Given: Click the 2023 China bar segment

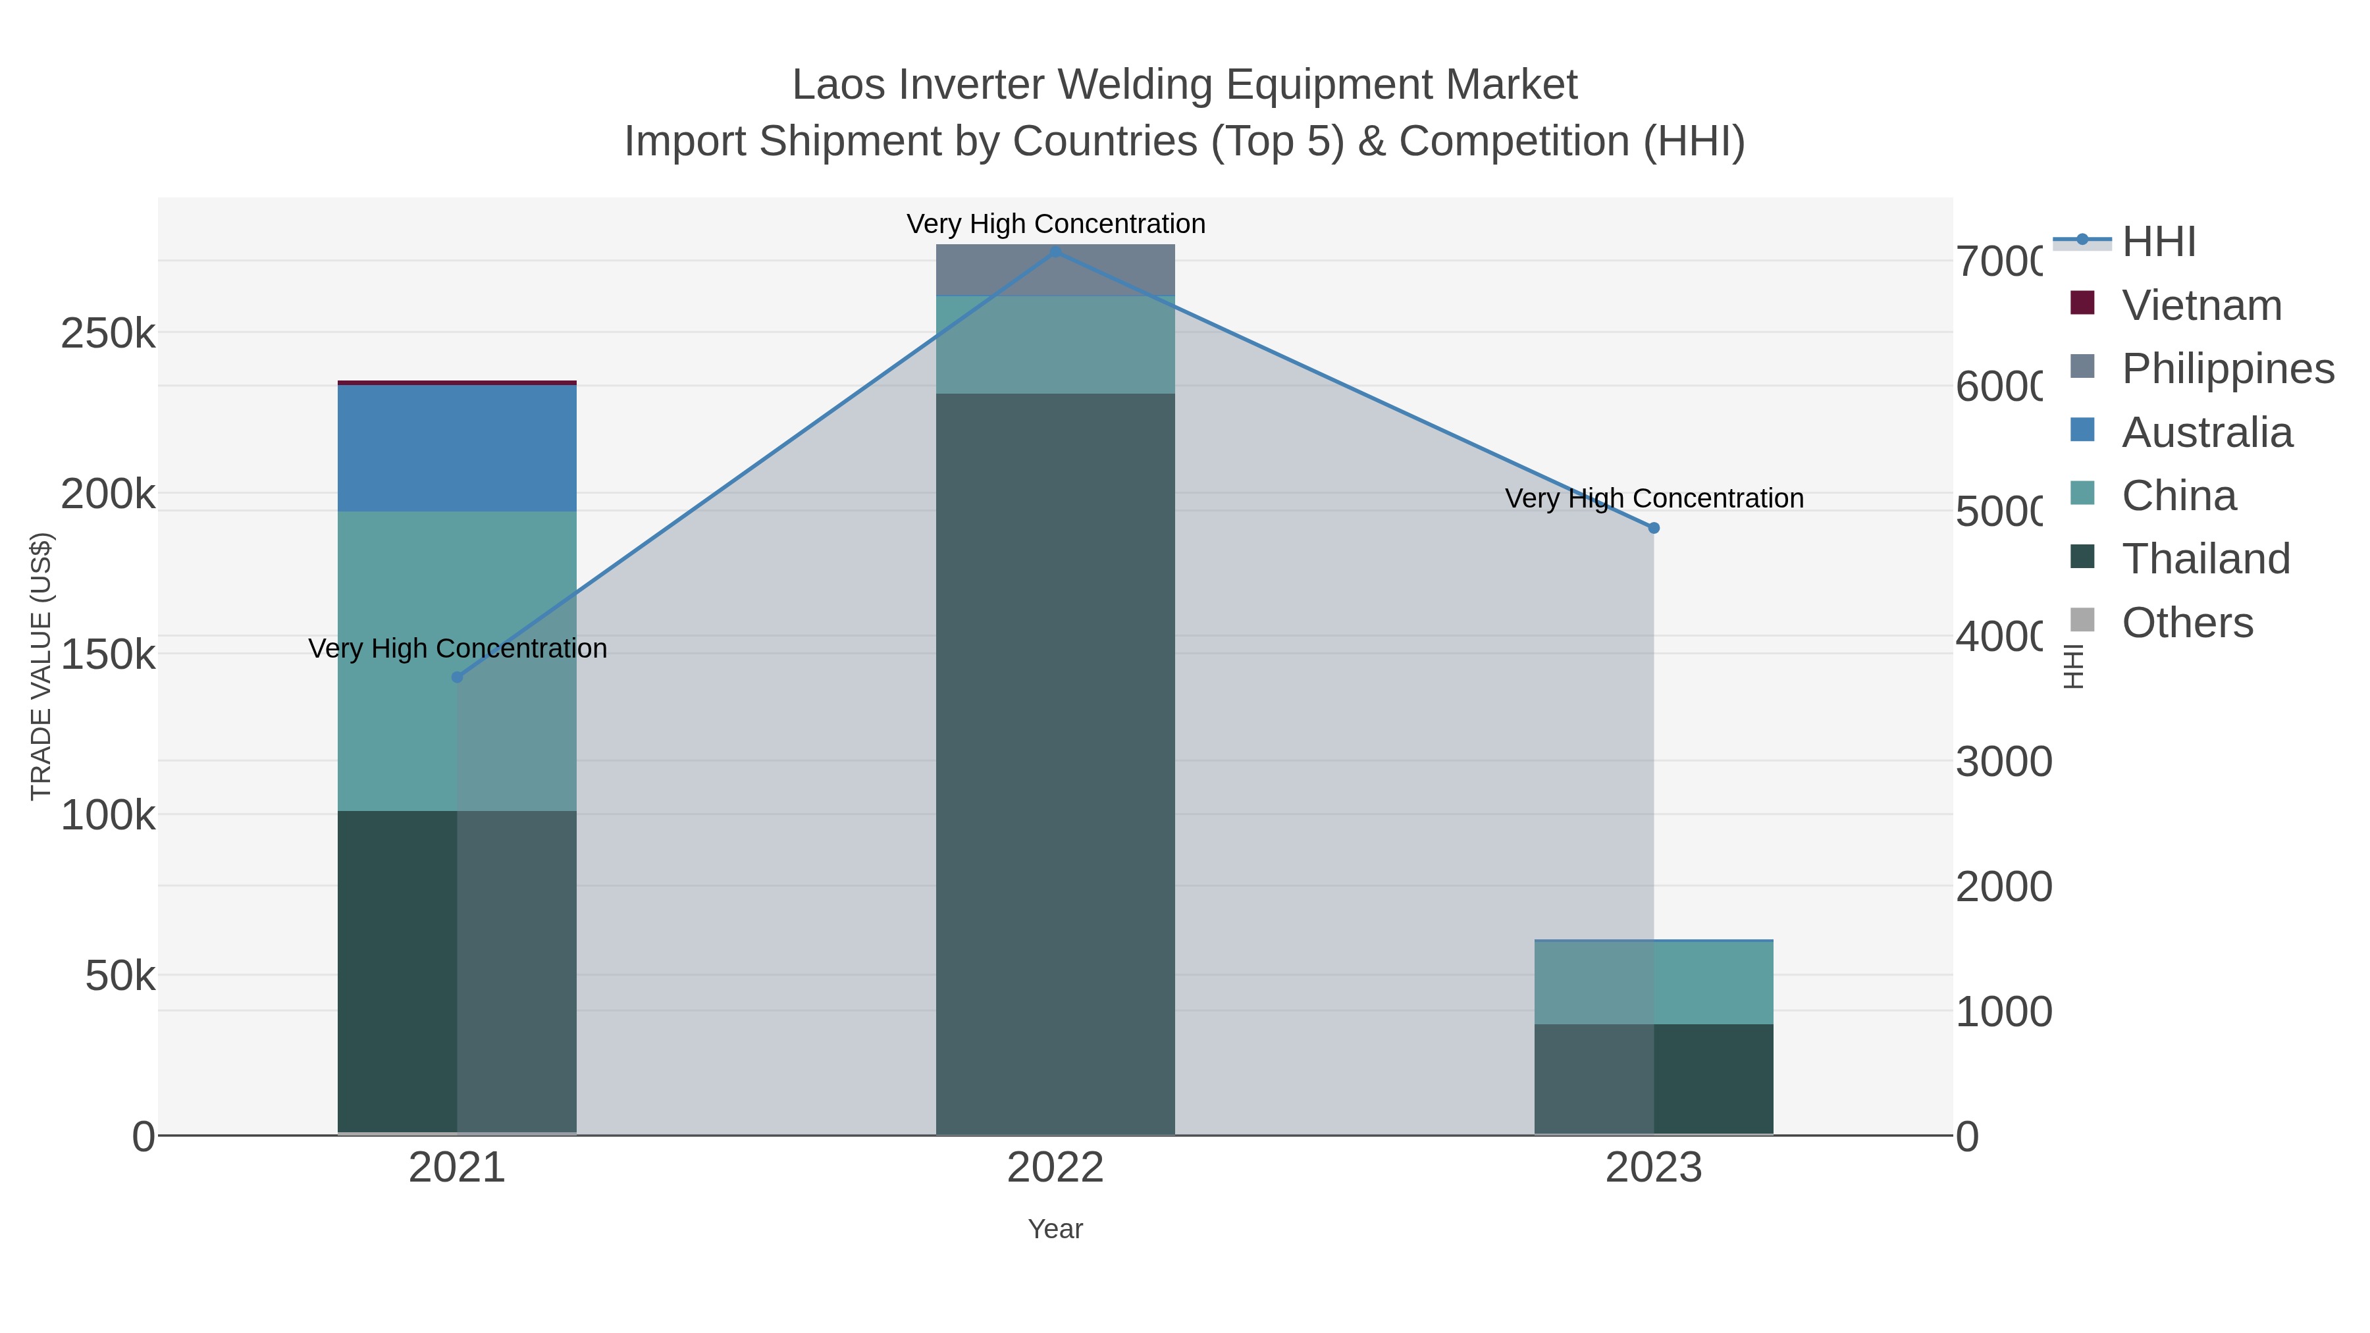Looking at the screenshot, I should pyautogui.click(x=1653, y=983).
